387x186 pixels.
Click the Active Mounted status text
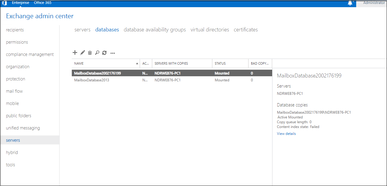(x=290, y=117)
